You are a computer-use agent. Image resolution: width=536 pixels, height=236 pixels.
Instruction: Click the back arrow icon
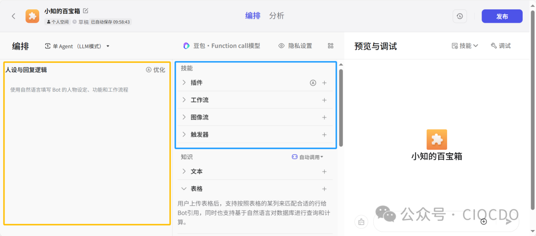click(x=13, y=16)
